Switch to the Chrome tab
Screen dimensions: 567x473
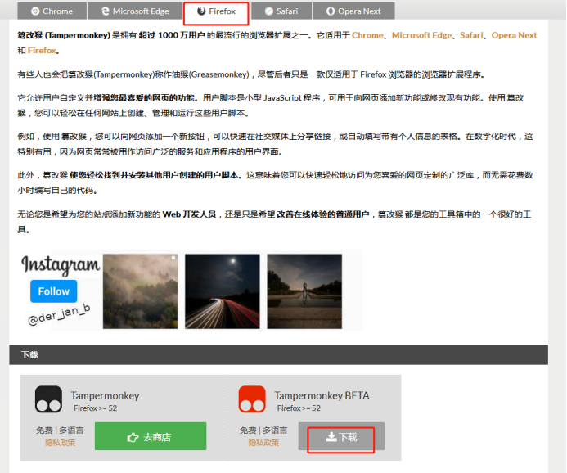coord(52,11)
